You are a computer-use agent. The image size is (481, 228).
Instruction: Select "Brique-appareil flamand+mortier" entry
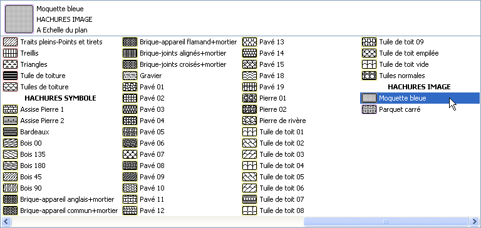[x=180, y=42]
